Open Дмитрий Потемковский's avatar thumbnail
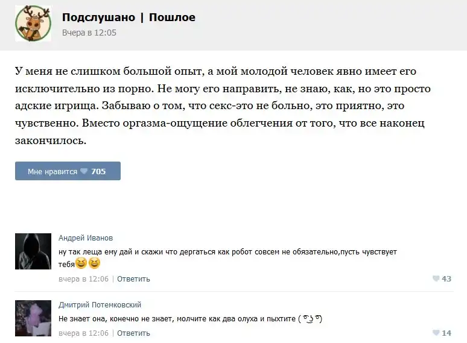Screen dimensions: 467x343 coord(33,318)
